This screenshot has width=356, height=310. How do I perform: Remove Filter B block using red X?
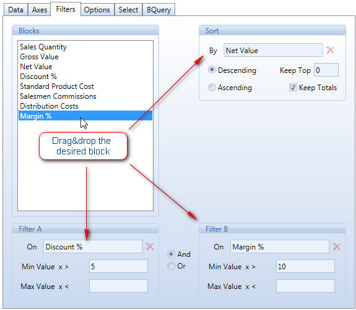pyautogui.click(x=337, y=246)
